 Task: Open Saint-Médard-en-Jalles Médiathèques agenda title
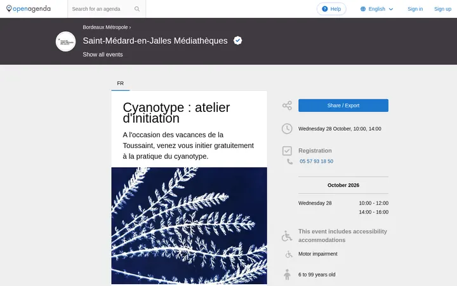click(155, 41)
